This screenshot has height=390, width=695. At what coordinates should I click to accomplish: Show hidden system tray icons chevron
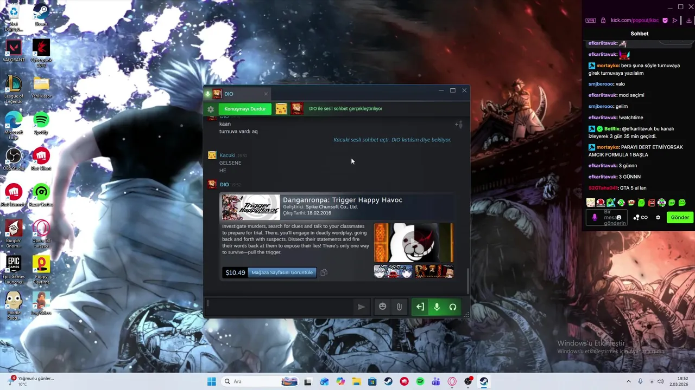coord(629,381)
